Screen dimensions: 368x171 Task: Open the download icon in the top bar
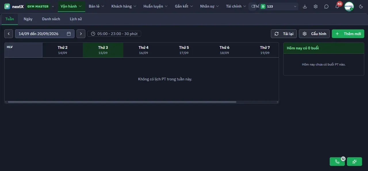click(305, 6)
